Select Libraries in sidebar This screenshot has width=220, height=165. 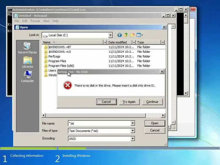[x=28, y=62]
